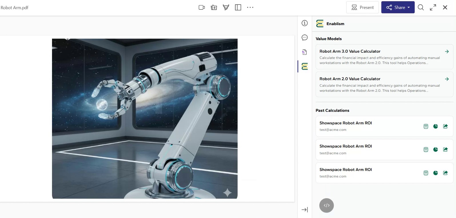Screen dimensions: 456x218
Task: Open the AI document sparkle tab
Action: coord(305,52)
